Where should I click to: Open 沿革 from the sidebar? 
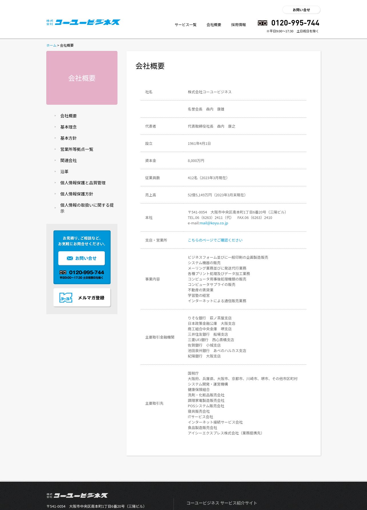pos(64,172)
